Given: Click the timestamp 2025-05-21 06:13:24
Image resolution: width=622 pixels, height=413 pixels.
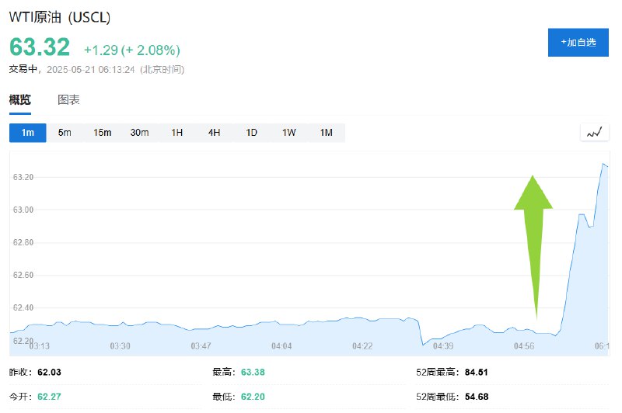Looking at the screenshot, I should pos(91,70).
